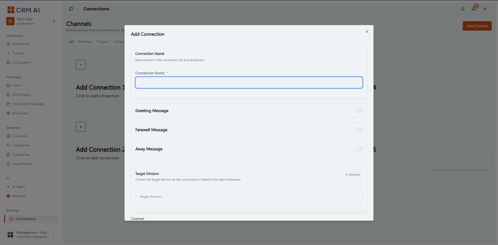Enable the Away Message toggle
Screen dimensions: 498x245
(358, 149)
